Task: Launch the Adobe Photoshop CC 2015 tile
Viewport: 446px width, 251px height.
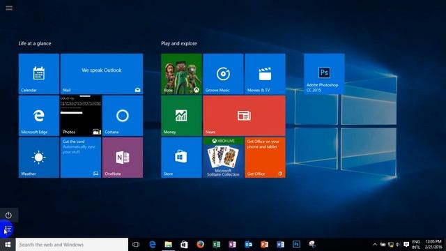Action: (x=324, y=74)
